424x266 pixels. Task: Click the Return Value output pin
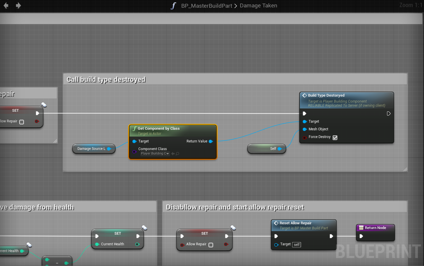211,141
